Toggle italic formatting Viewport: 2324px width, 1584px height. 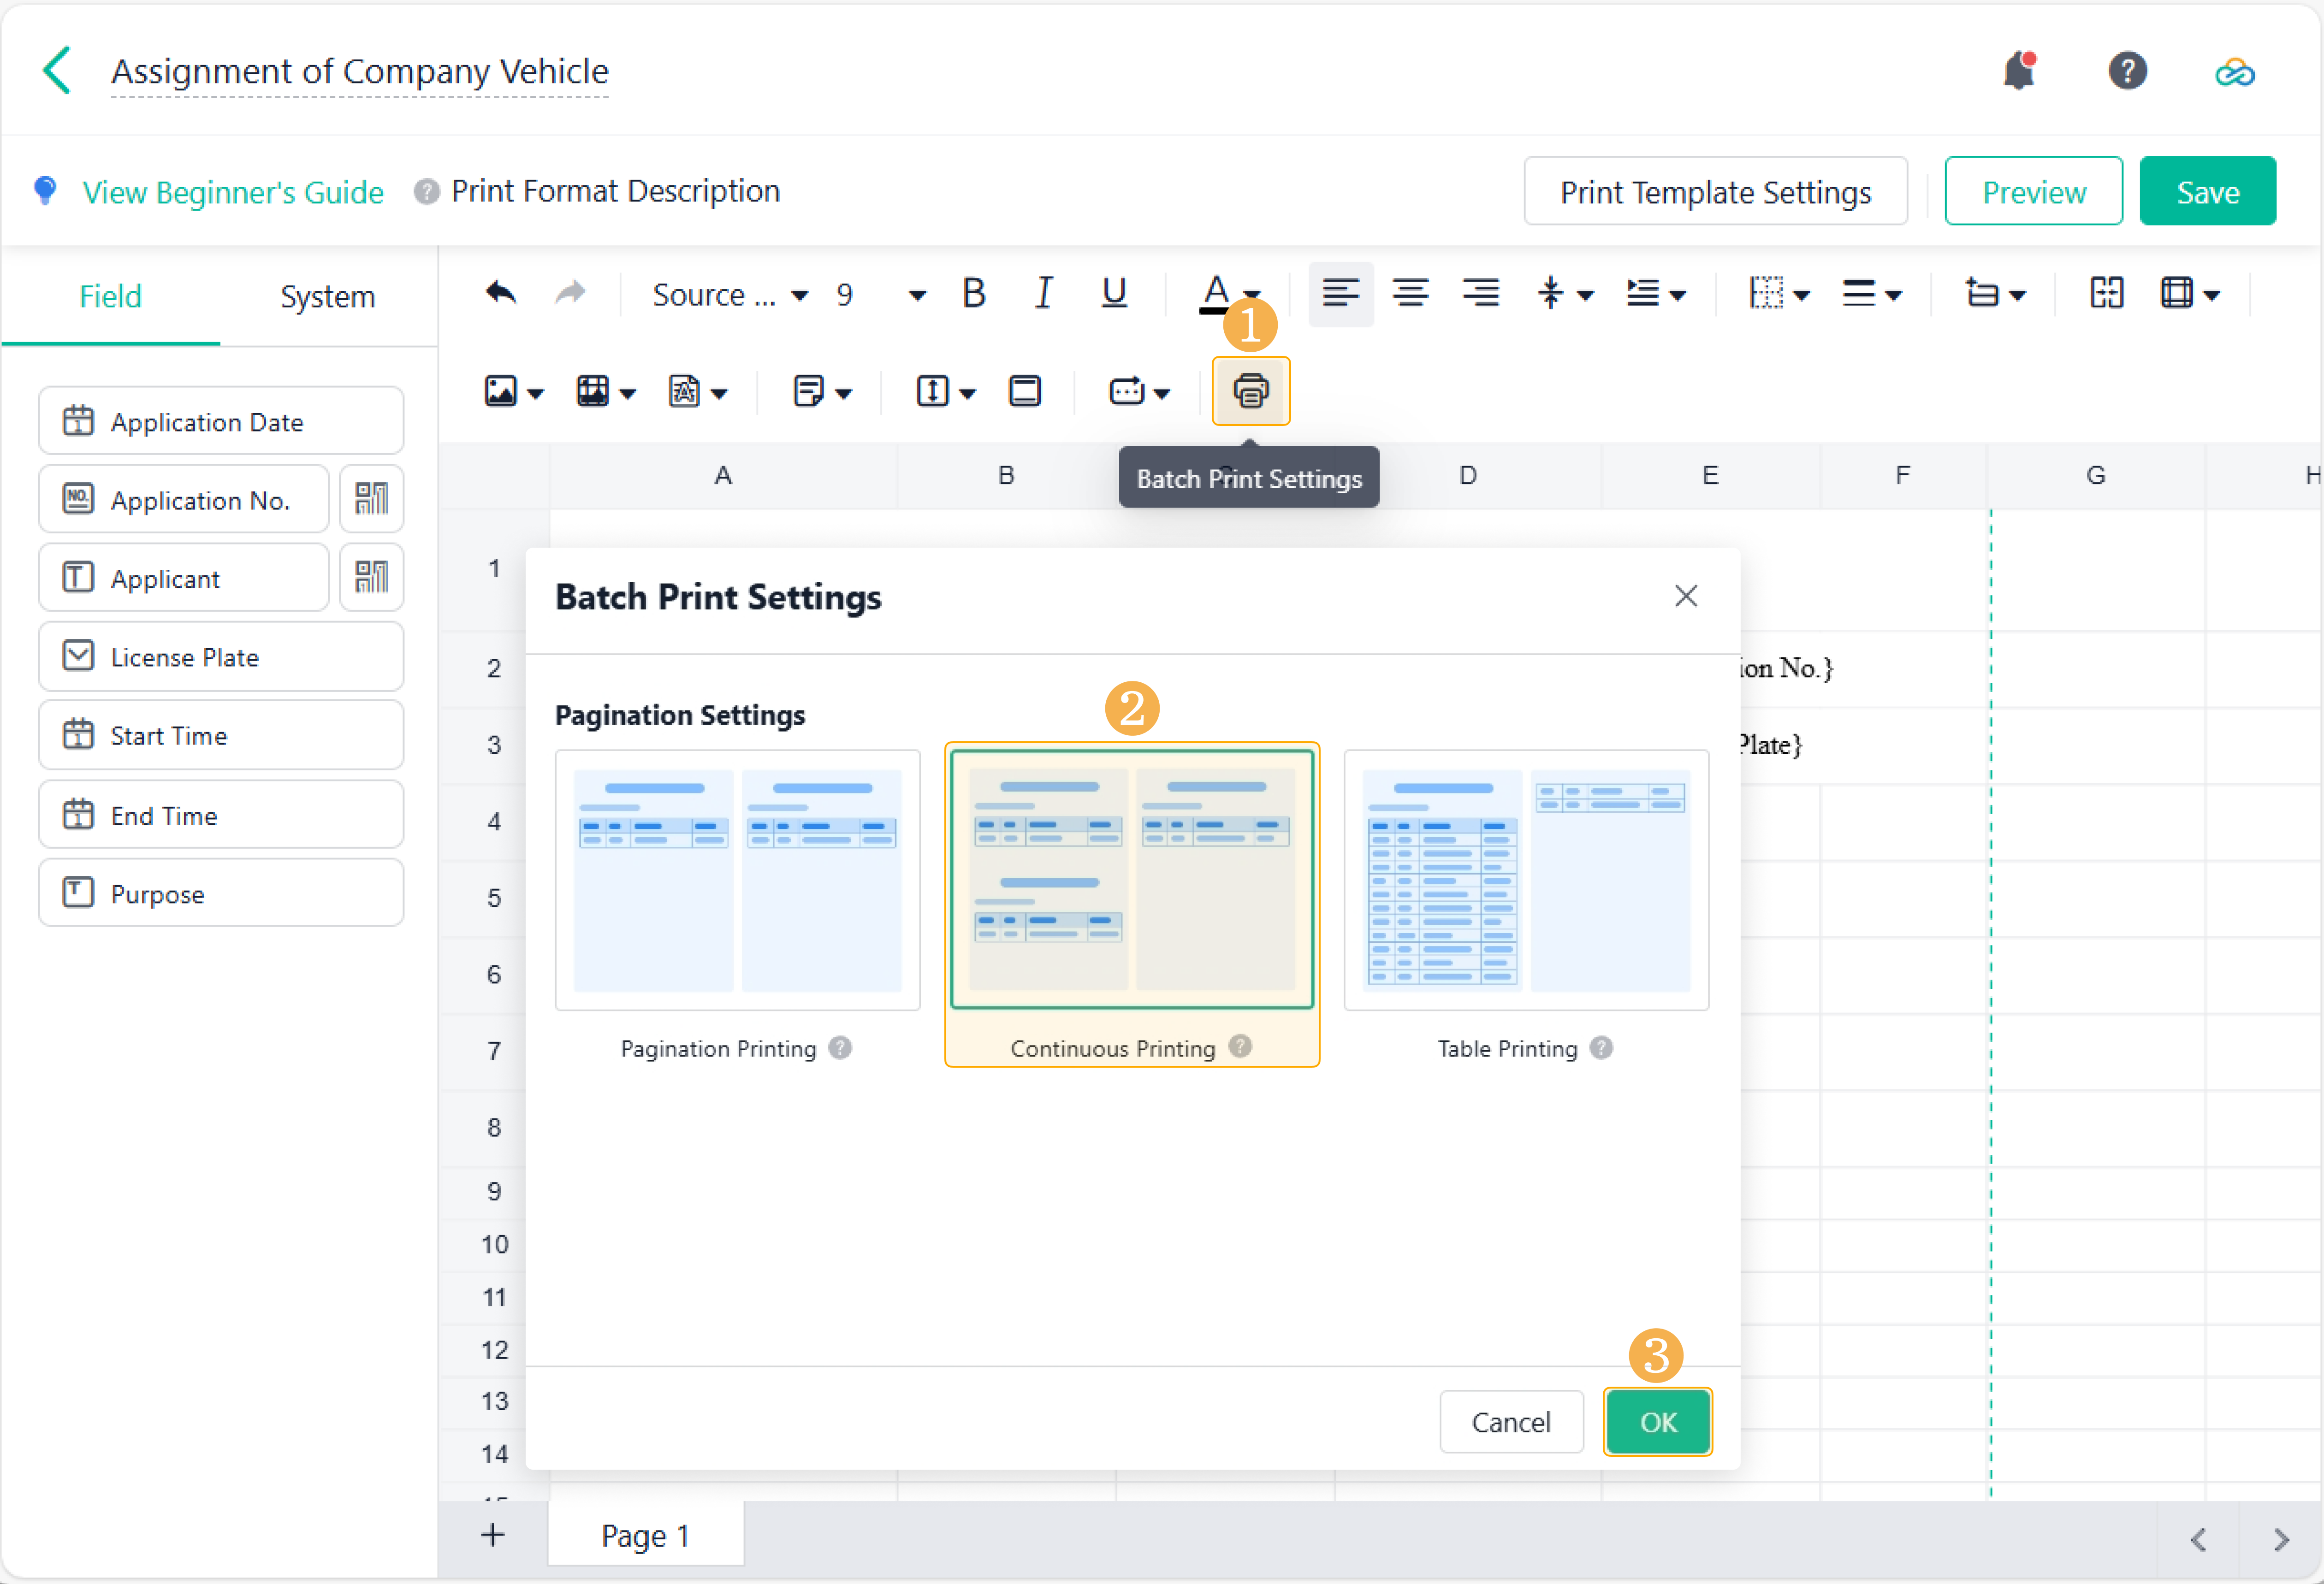pos(1043,293)
